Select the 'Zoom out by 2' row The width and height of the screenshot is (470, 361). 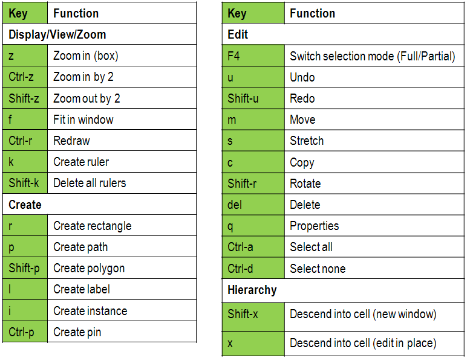point(86,98)
